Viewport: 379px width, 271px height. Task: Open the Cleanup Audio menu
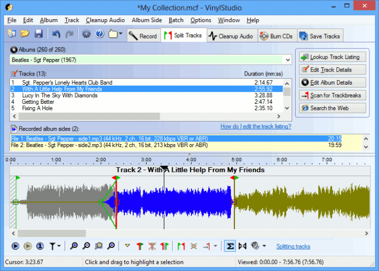(106, 20)
